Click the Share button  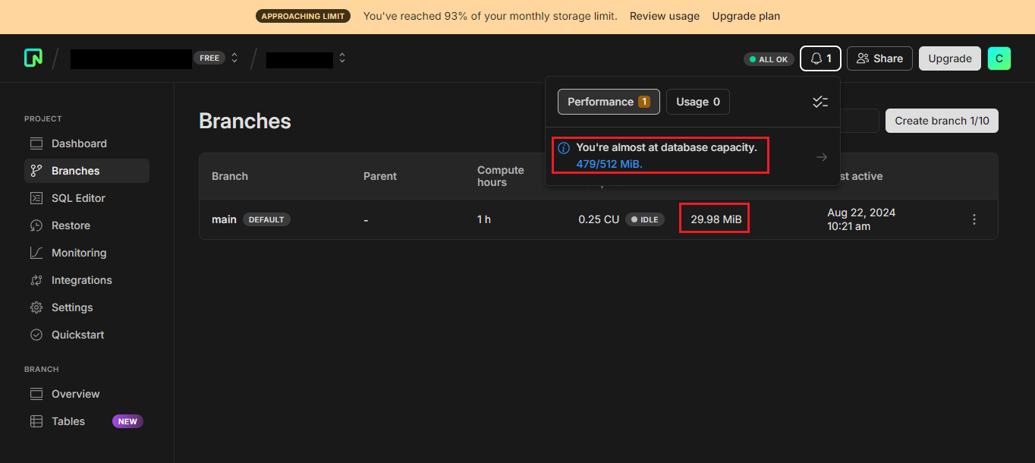(879, 58)
